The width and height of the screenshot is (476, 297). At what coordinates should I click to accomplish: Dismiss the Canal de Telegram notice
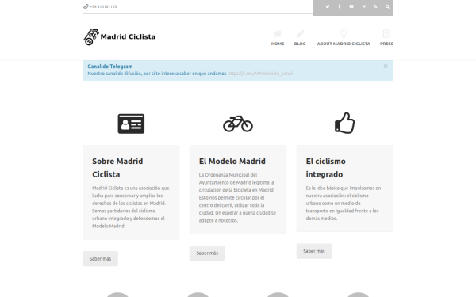pyautogui.click(x=386, y=67)
